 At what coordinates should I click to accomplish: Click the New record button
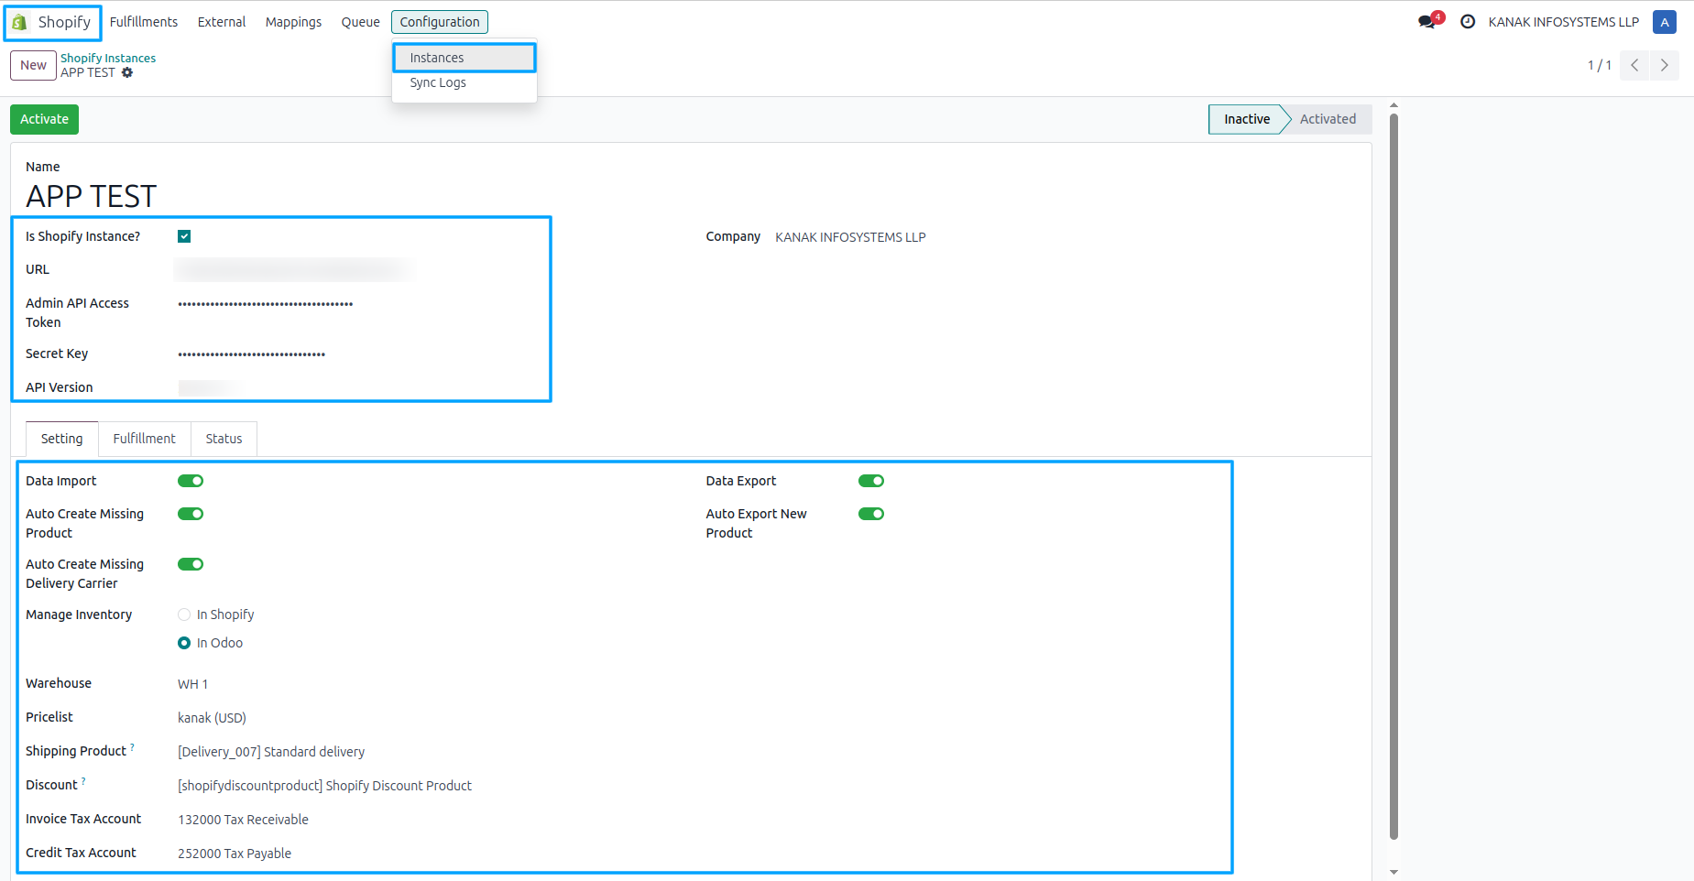(33, 65)
